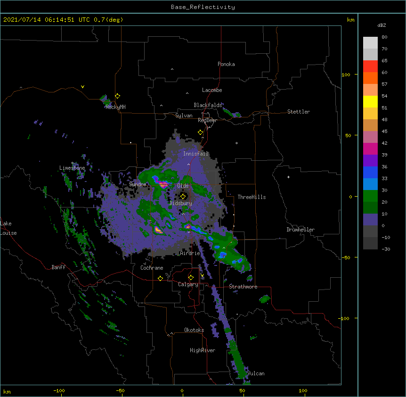Click the Sylvan label on the map
This screenshot has width=406, height=397.
(x=184, y=116)
